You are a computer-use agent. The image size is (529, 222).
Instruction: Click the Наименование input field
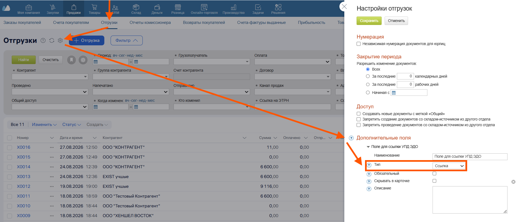[x=470, y=157]
